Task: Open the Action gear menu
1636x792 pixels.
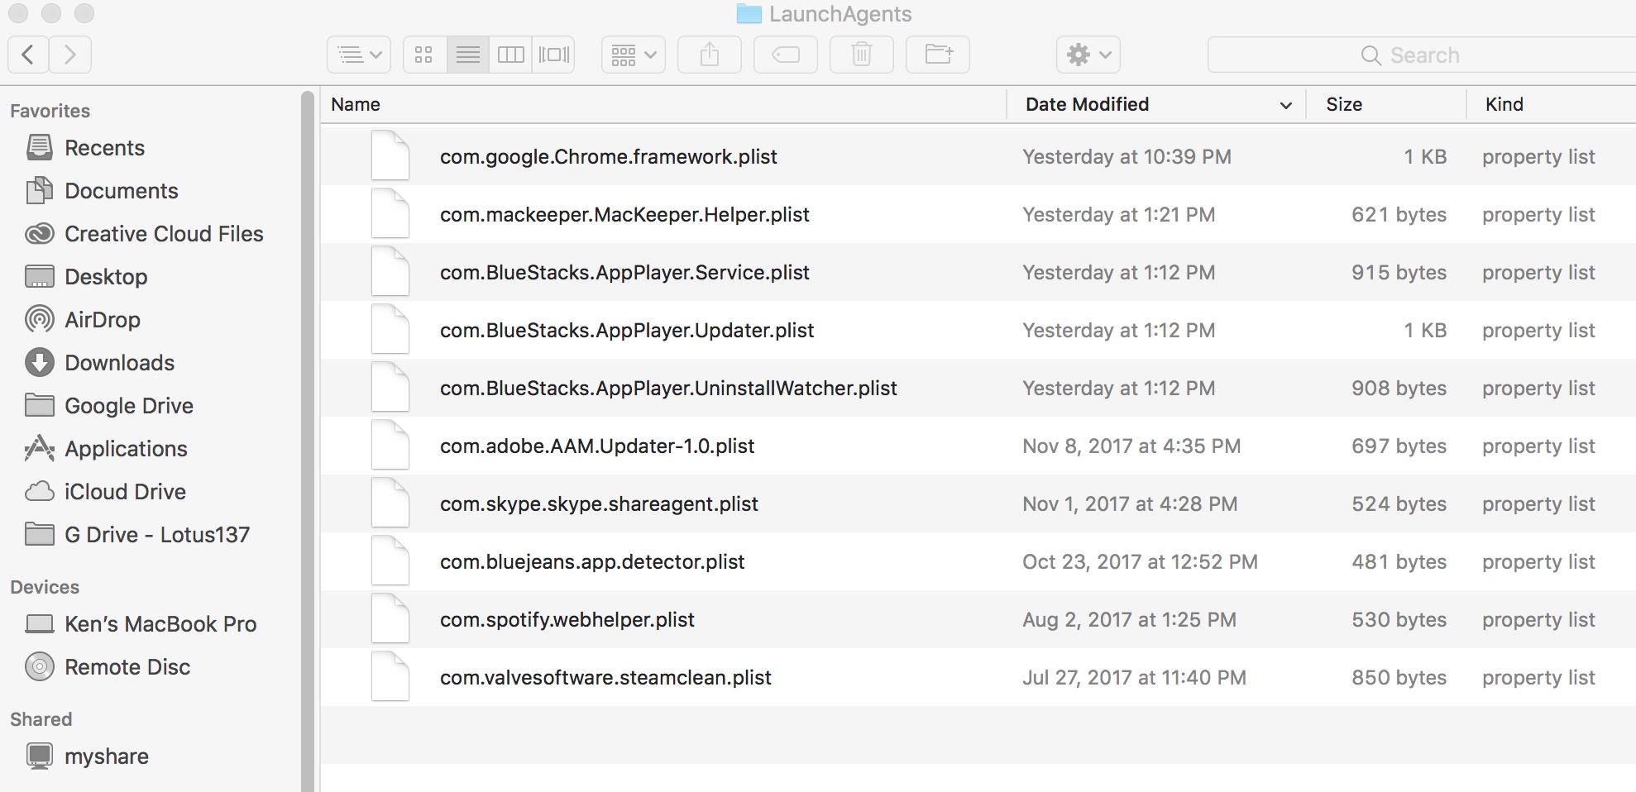Action: tap(1088, 55)
